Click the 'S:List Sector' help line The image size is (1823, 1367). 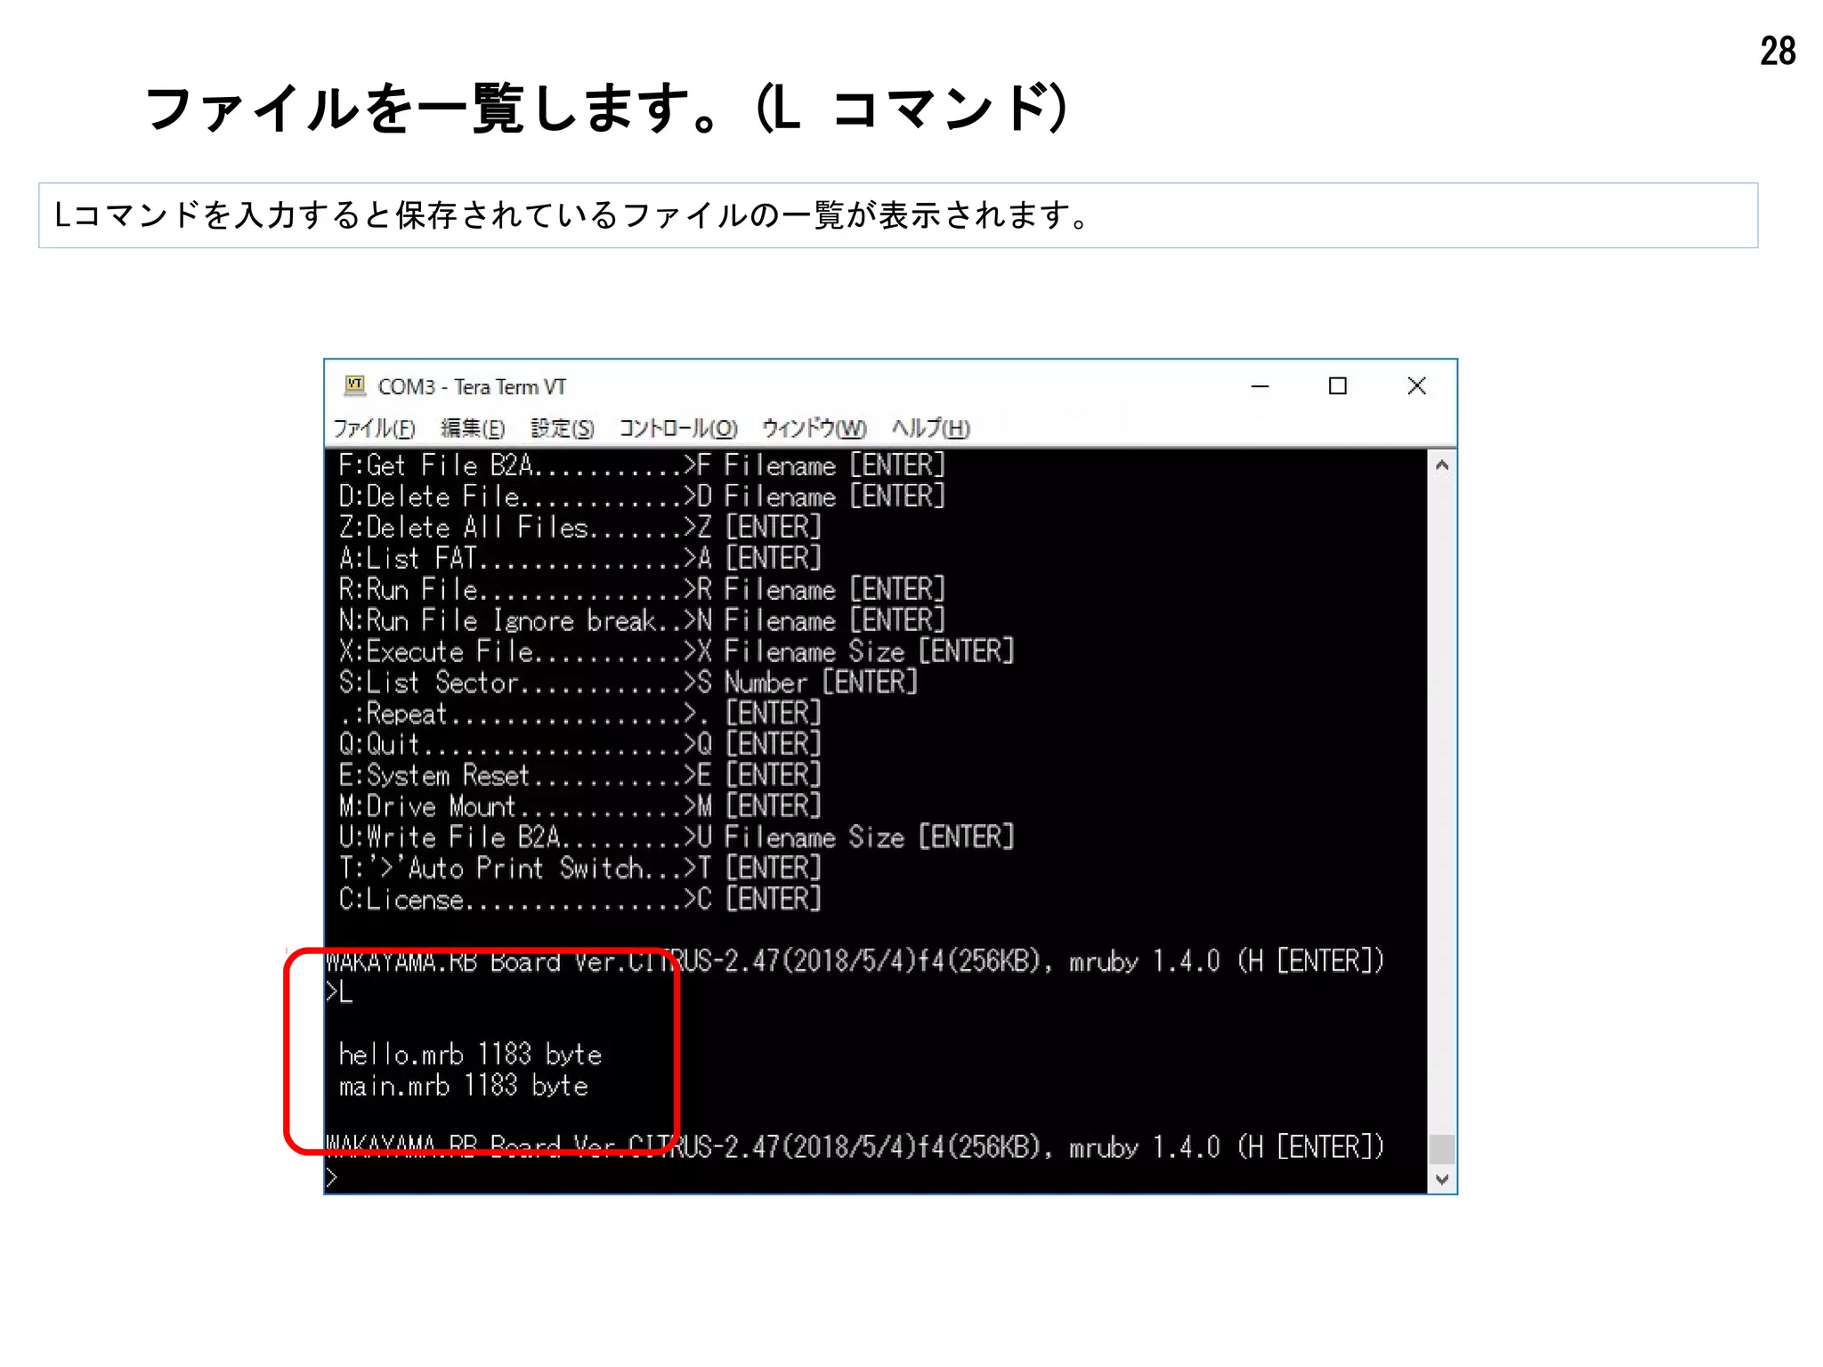pyautogui.click(x=628, y=683)
